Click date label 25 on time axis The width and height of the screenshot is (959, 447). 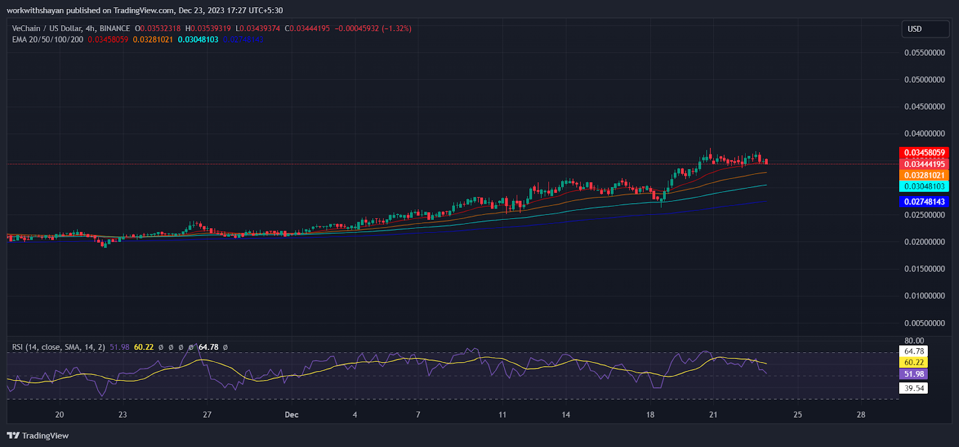point(798,415)
